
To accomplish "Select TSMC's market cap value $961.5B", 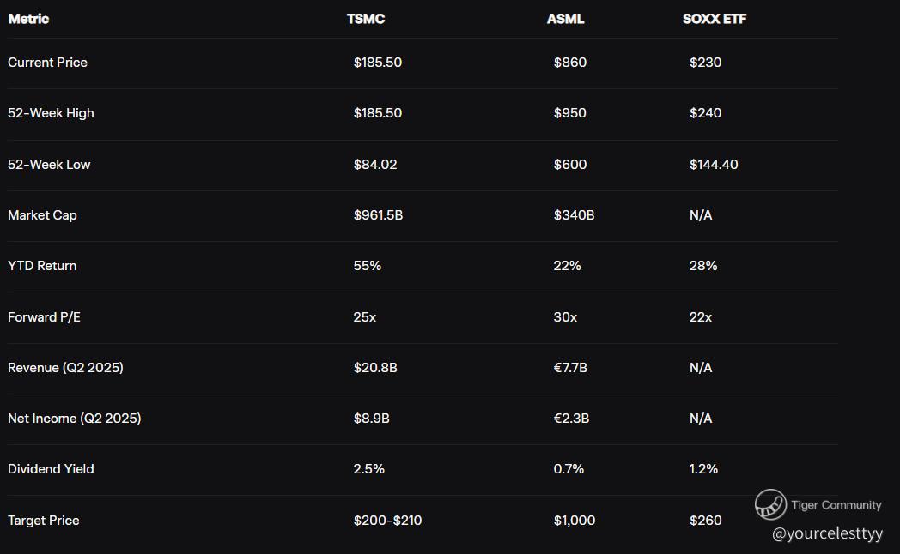I will click(x=378, y=215).
